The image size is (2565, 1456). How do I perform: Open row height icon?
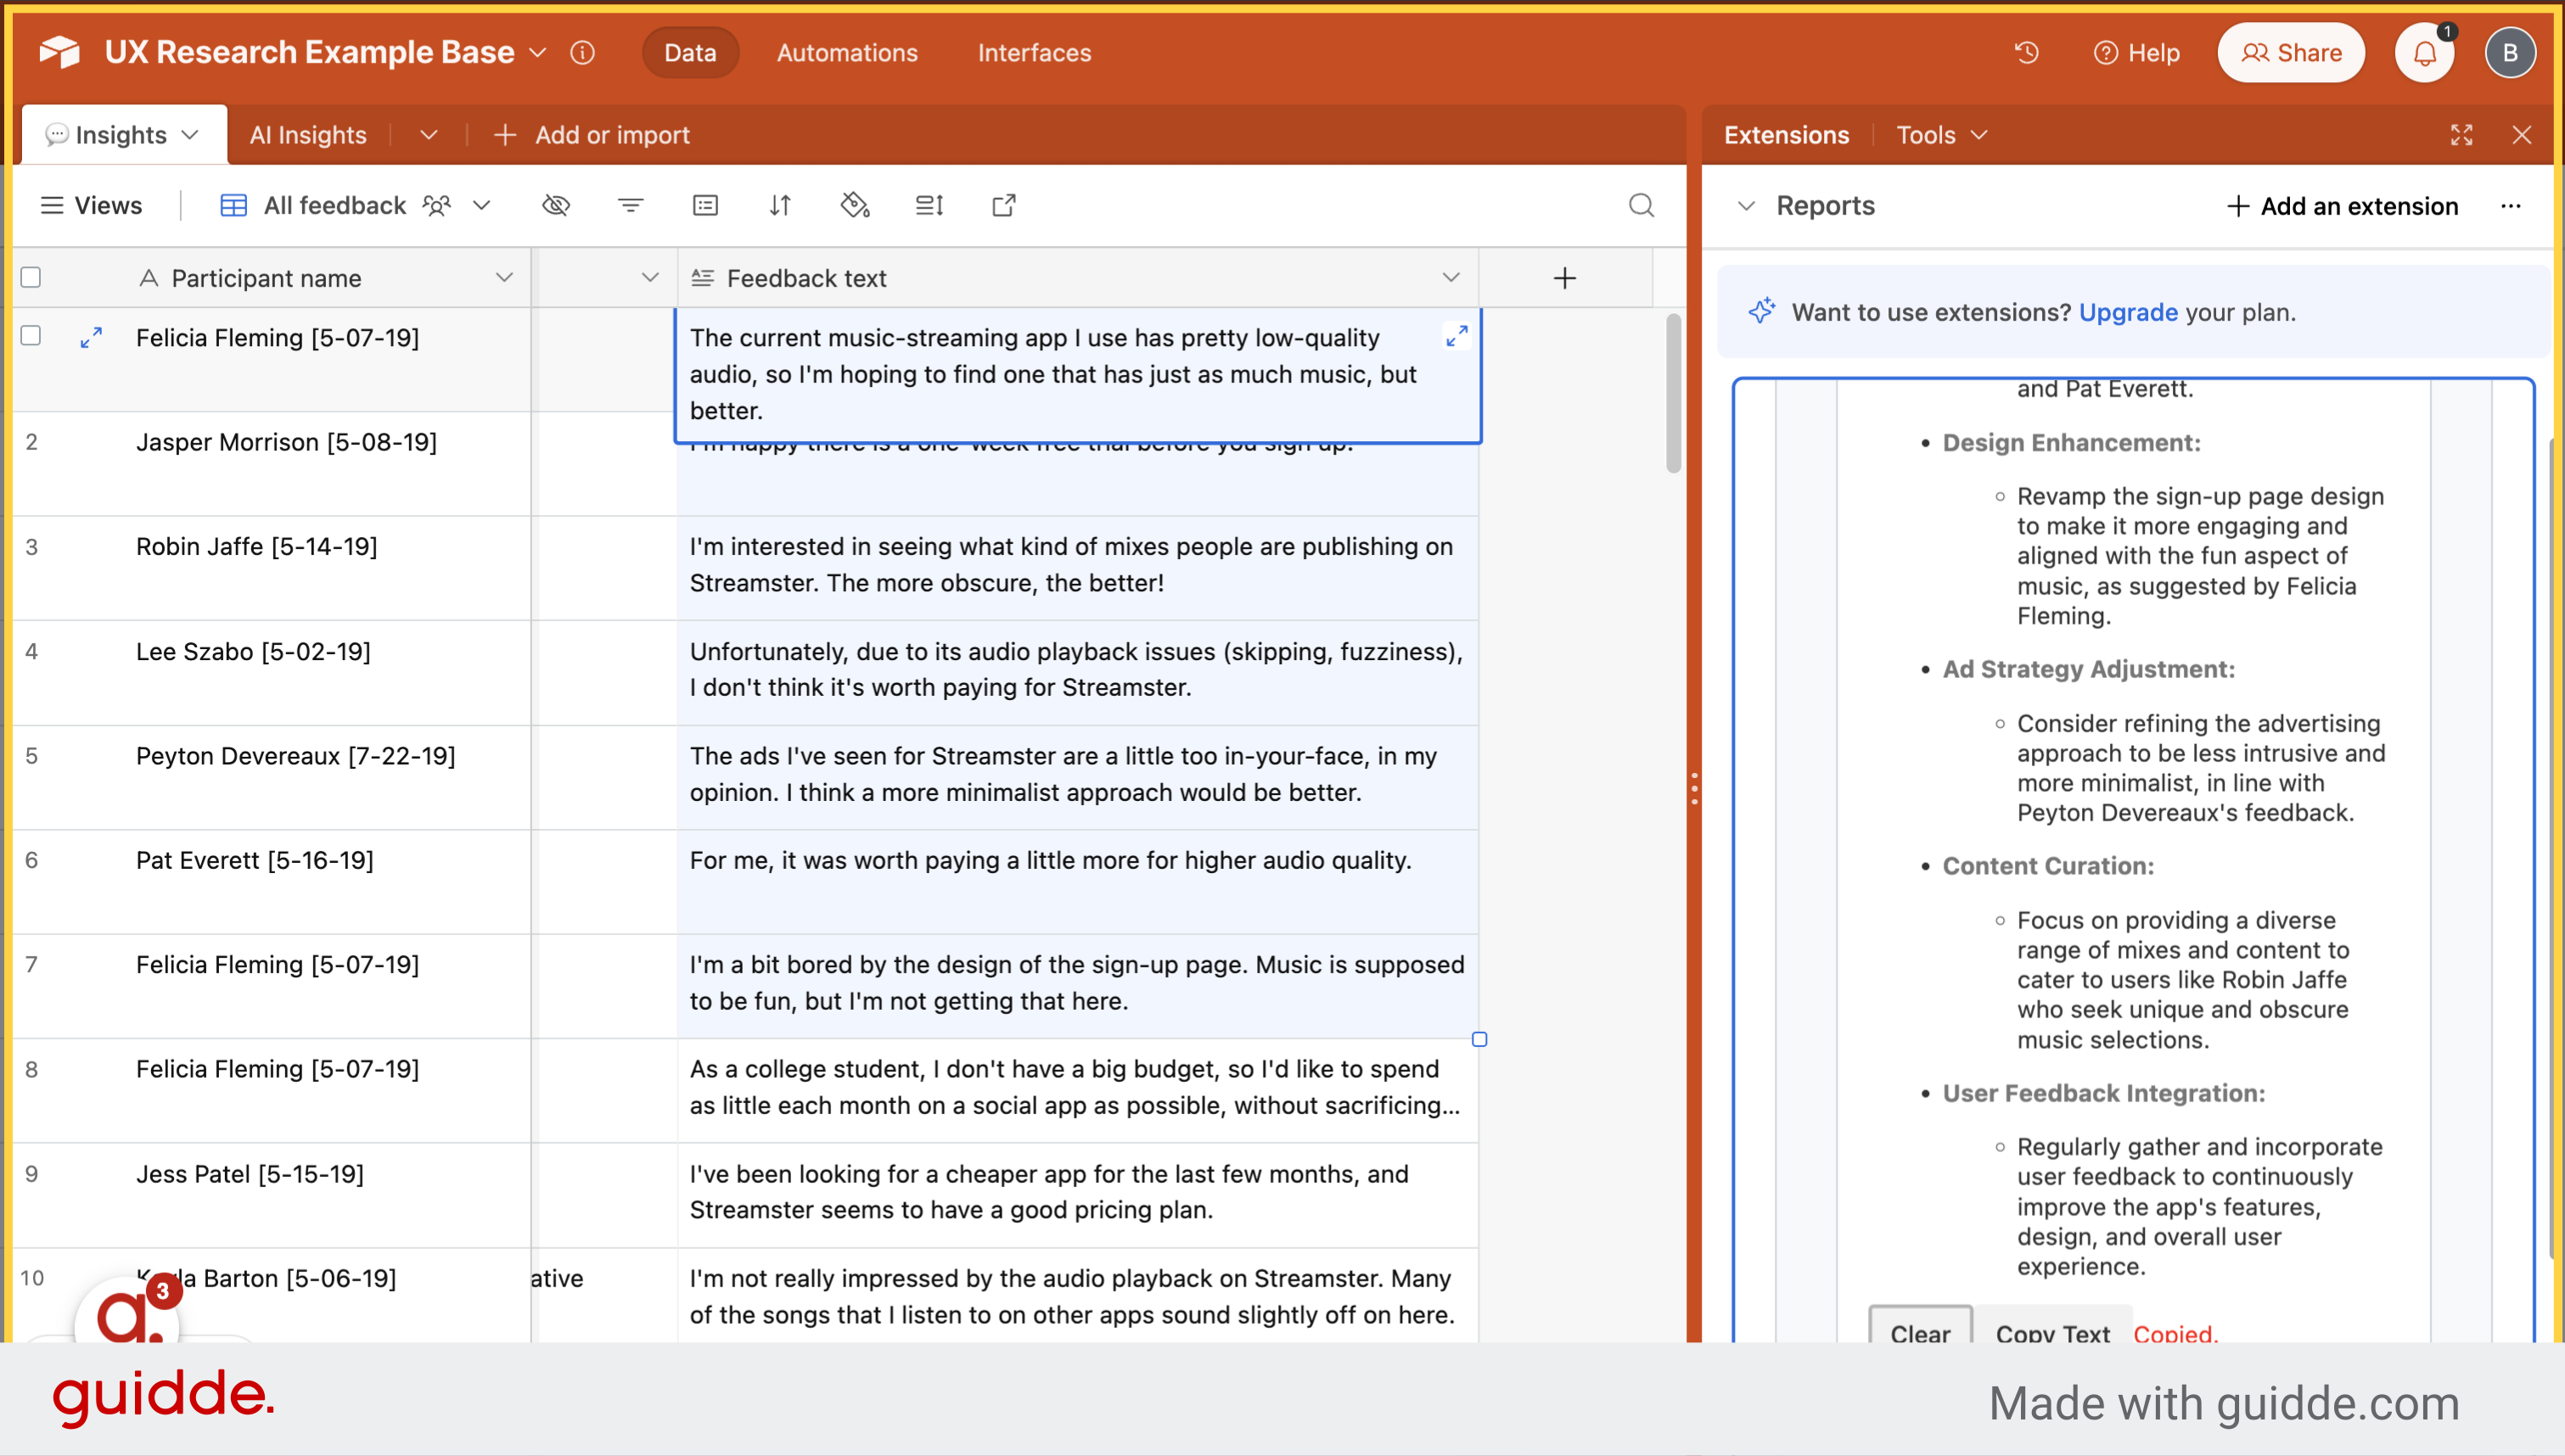point(929,205)
